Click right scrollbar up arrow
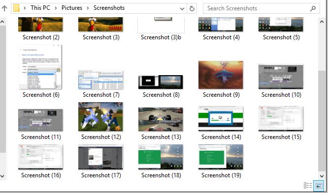 (x=322, y=22)
